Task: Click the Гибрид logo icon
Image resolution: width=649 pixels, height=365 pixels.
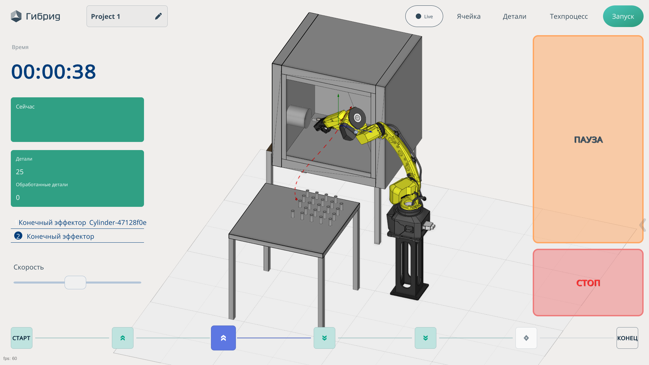Action: (x=16, y=16)
